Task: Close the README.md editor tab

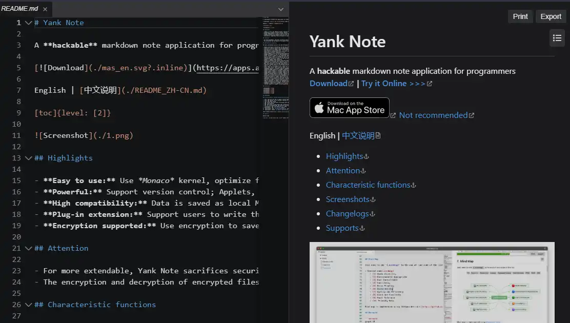Action: (45, 9)
